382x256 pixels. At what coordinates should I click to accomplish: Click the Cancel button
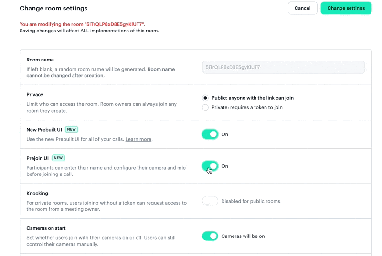click(302, 8)
